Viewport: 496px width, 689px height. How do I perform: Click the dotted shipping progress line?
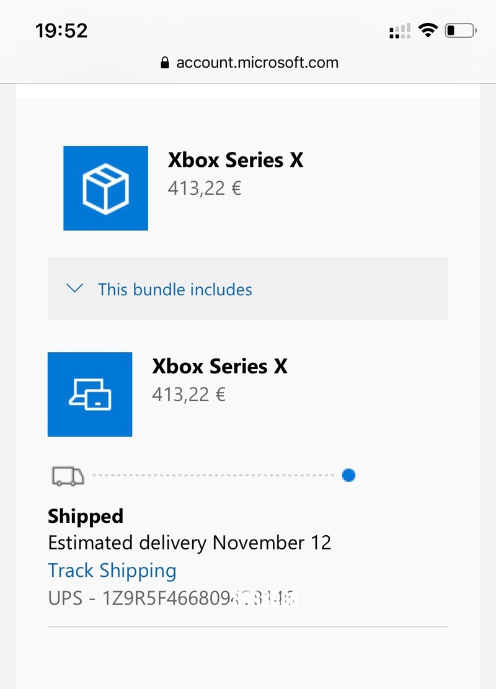[x=213, y=476]
